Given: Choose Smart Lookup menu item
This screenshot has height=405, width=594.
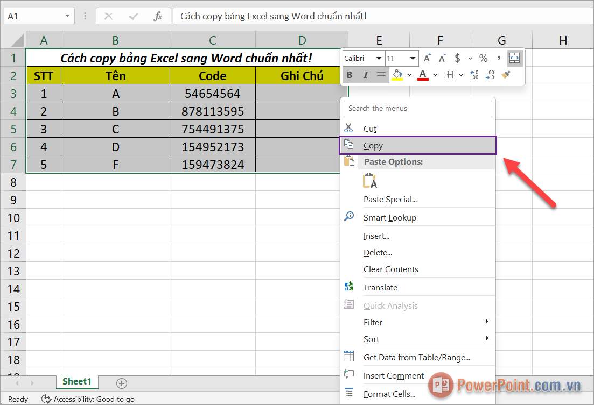Looking at the screenshot, I should pyautogui.click(x=418, y=217).
